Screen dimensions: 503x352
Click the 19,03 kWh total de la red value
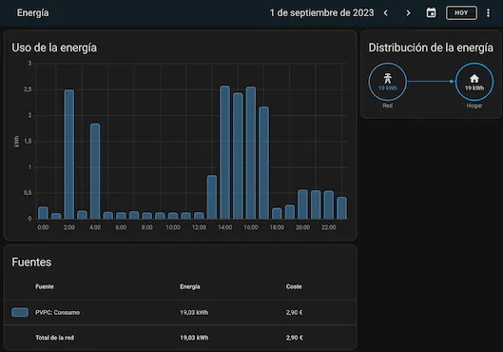(194, 338)
